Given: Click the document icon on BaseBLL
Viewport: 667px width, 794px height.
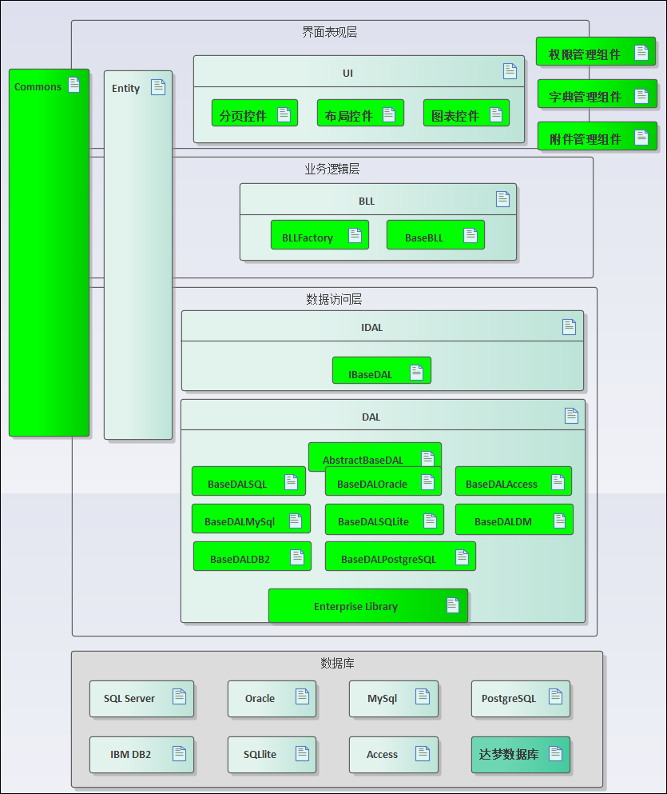Looking at the screenshot, I should (x=470, y=235).
